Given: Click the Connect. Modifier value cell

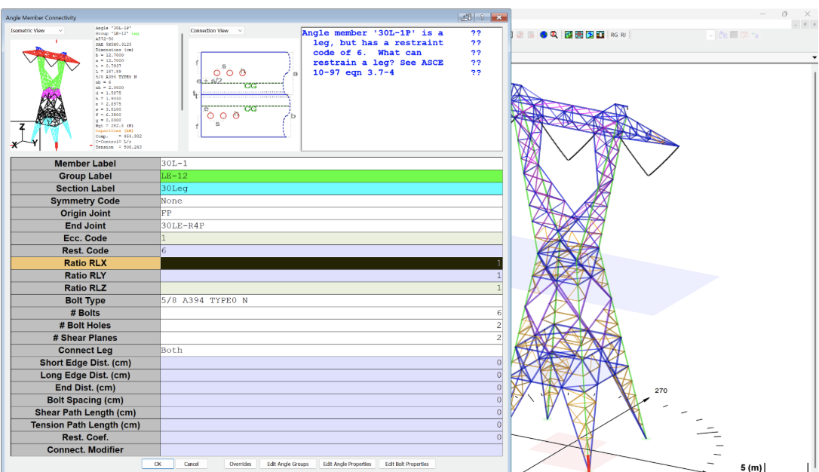Looking at the screenshot, I should pyautogui.click(x=331, y=450).
